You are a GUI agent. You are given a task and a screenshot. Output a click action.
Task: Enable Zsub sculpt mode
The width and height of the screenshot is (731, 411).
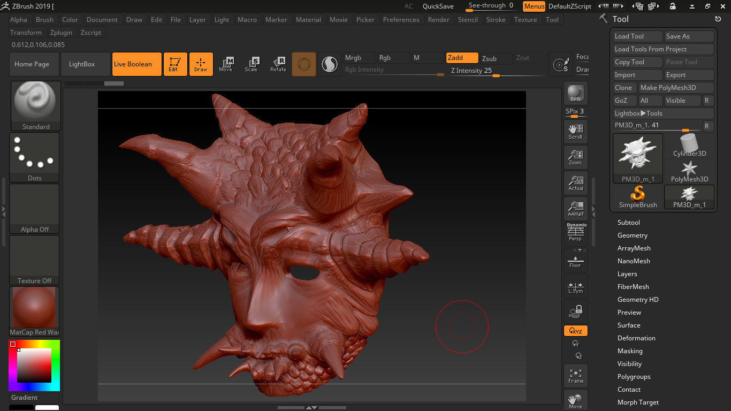[496, 58]
